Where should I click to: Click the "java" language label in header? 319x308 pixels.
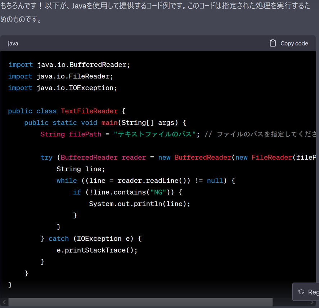click(13, 44)
